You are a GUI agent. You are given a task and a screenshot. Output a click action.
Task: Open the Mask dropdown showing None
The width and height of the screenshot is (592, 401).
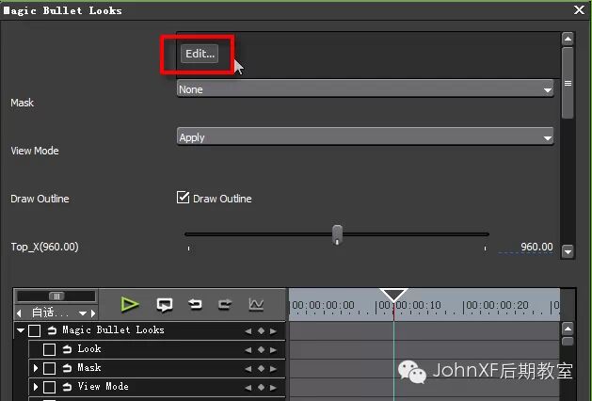pyautogui.click(x=365, y=89)
